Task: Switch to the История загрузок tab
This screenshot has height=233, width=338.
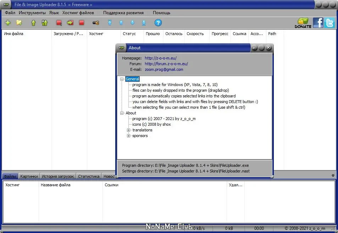Action: pyautogui.click(x=58, y=176)
